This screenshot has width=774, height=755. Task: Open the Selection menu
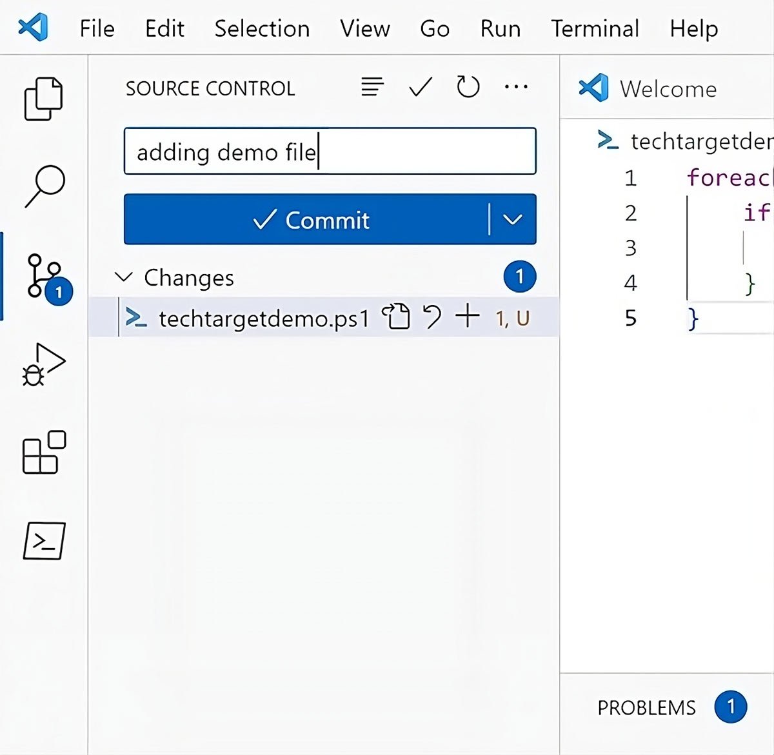[x=262, y=28]
